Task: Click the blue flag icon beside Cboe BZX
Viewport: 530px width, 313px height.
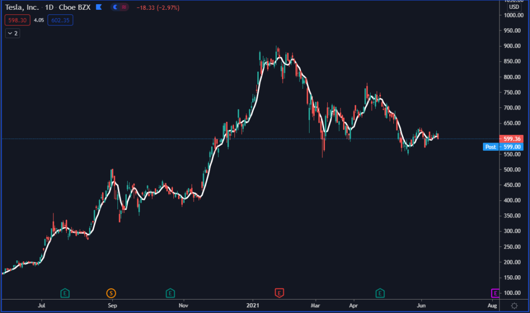Action: [99, 7]
